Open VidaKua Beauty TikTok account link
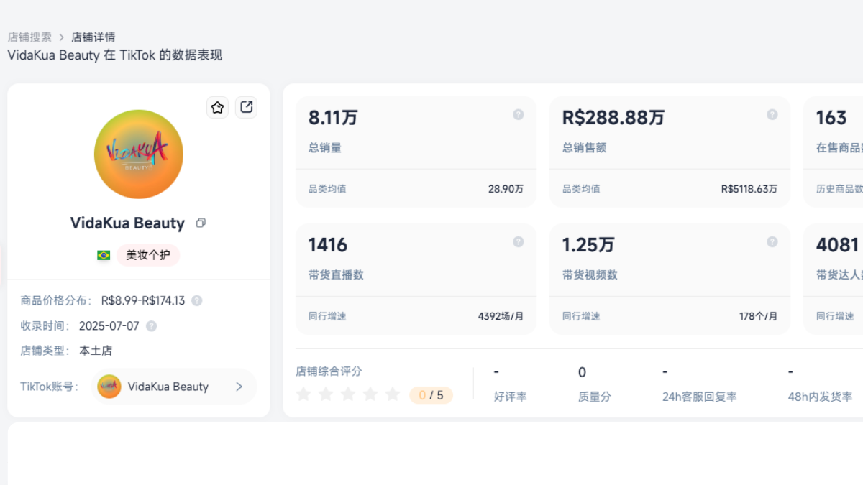The image size is (863, 485). (174, 387)
